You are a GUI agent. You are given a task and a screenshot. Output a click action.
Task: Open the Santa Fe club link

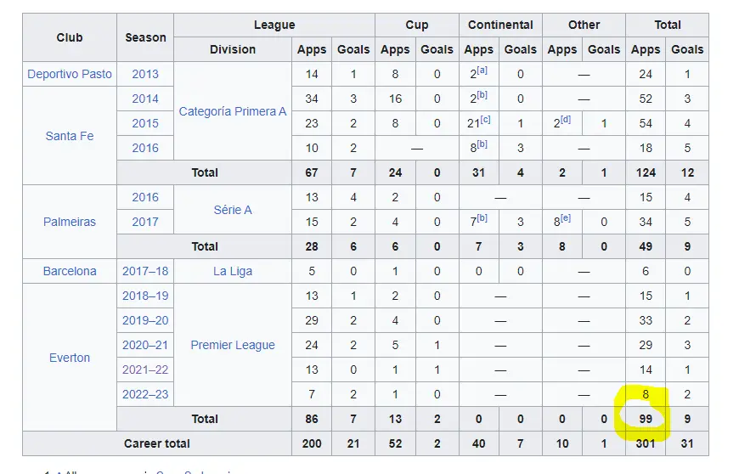click(70, 136)
